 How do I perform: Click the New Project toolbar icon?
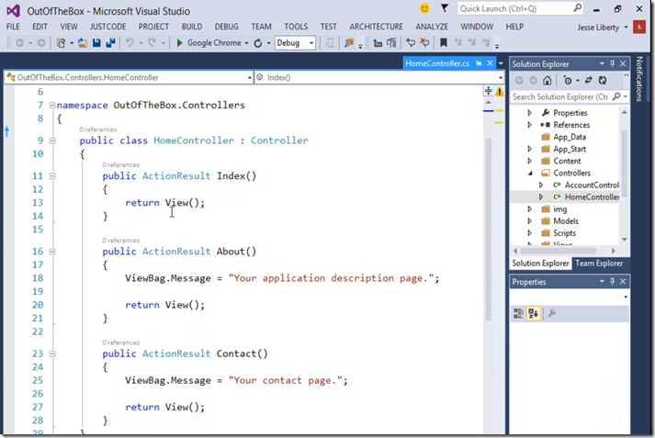tap(61, 43)
